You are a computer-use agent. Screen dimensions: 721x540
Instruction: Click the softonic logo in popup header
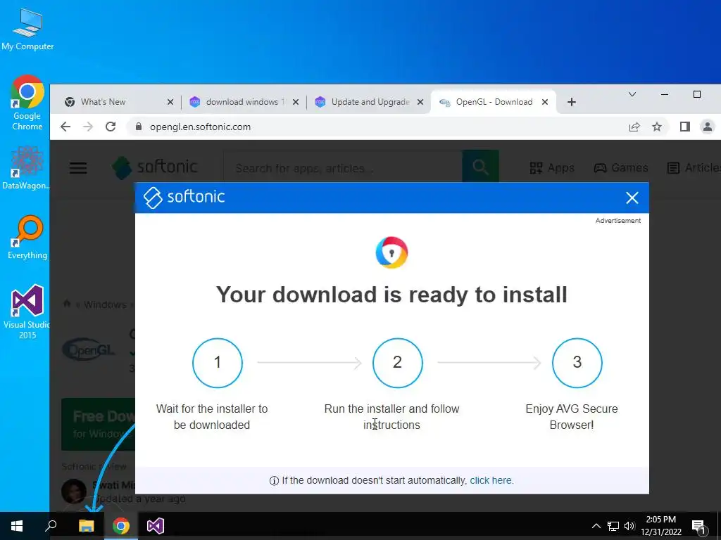(x=184, y=198)
